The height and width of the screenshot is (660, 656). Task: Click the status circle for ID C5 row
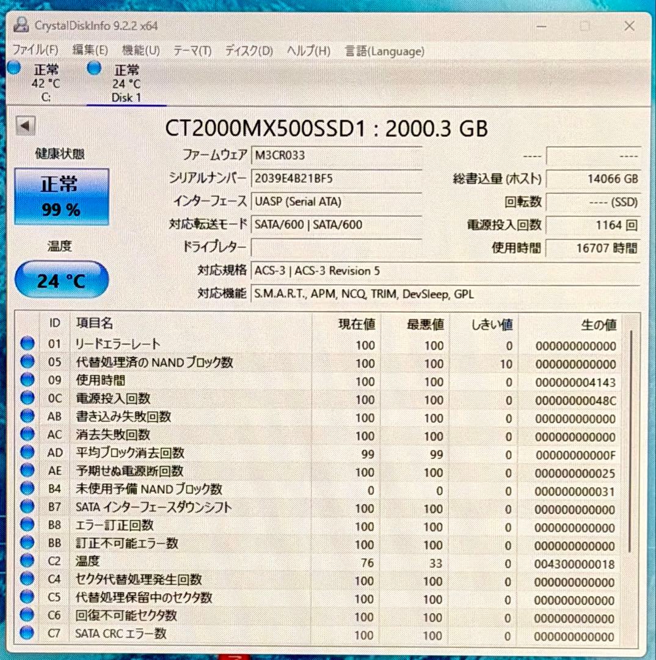(x=27, y=597)
